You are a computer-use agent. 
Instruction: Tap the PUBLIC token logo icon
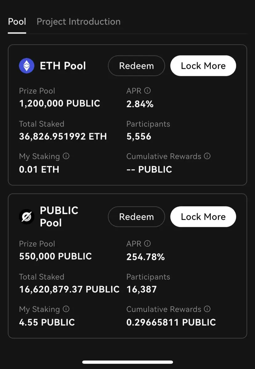click(x=27, y=217)
